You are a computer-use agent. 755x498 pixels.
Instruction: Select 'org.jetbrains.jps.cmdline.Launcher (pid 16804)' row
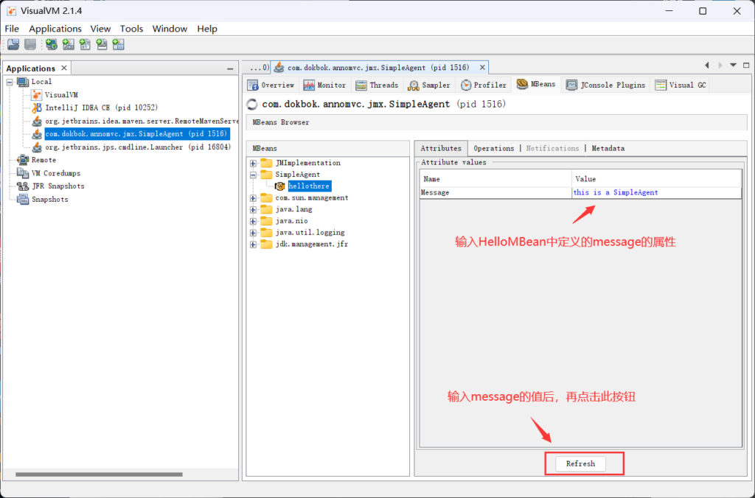click(138, 147)
